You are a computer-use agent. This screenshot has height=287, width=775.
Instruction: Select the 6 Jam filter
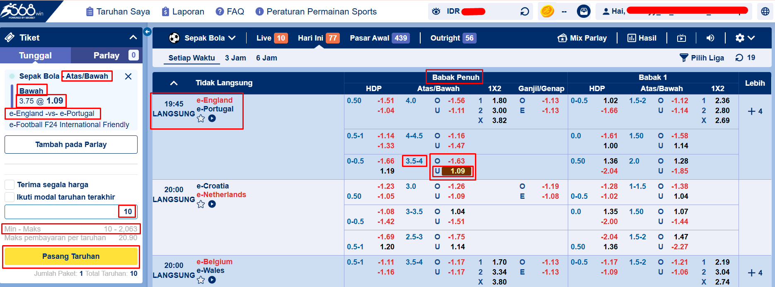(x=266, y=58)
